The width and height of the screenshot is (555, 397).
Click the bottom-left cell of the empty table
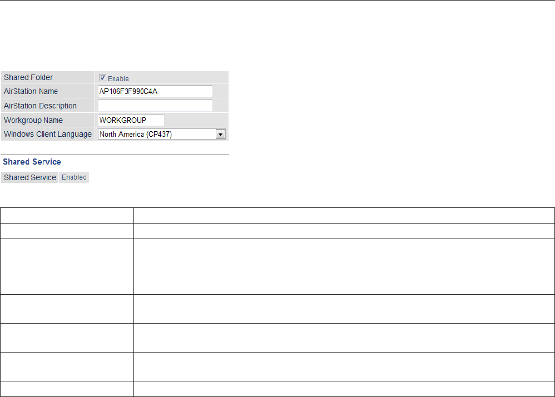click(67, 388)
